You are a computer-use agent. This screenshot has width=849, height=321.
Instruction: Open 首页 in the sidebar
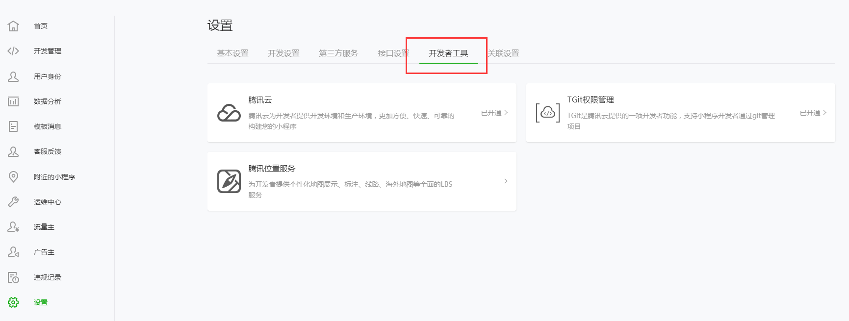pyautogui.click(x=41, y=26)
